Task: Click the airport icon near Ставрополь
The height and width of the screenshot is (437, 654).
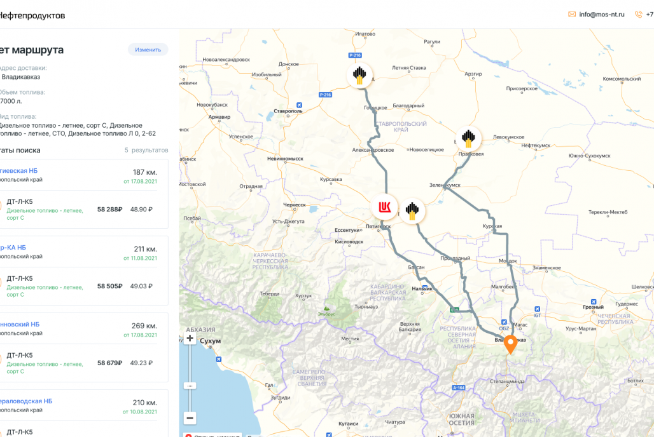Action: coord(300,105)
